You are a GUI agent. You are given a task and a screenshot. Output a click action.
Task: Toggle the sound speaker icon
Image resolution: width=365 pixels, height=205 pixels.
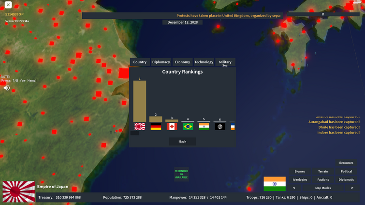pos(6,88)
